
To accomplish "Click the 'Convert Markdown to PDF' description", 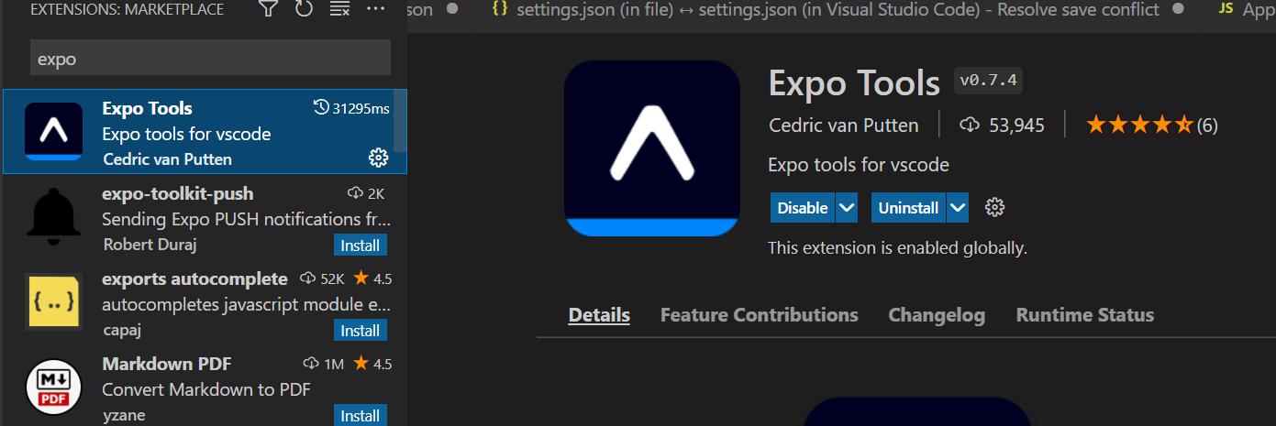I will pyautogui.click(x=206, y=389).
